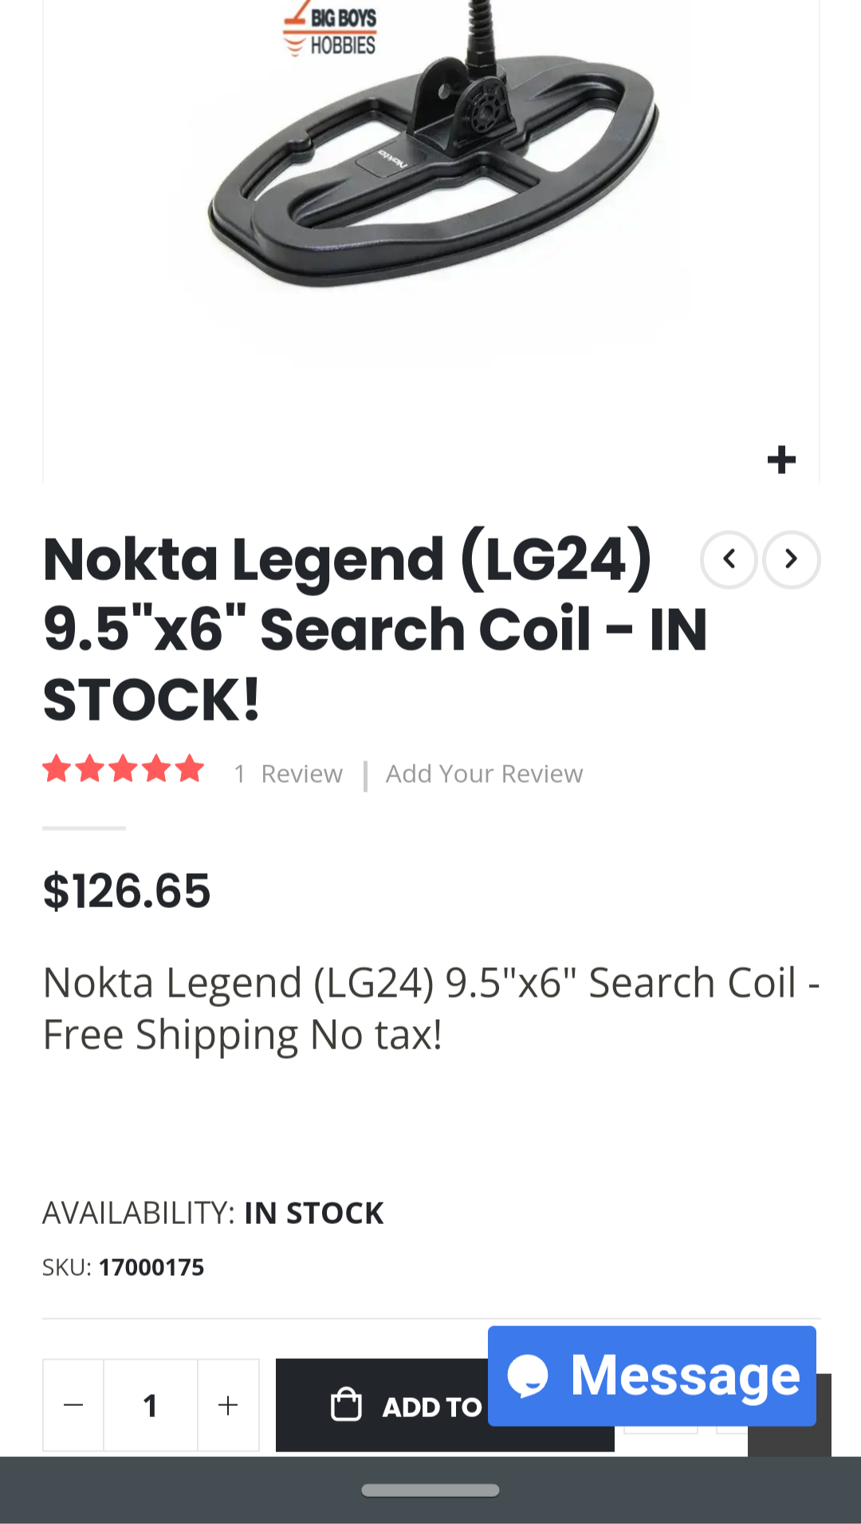Tap the bottom navigation handle bar
The width and height of the screenshot is (861, 1524).
431,1490
